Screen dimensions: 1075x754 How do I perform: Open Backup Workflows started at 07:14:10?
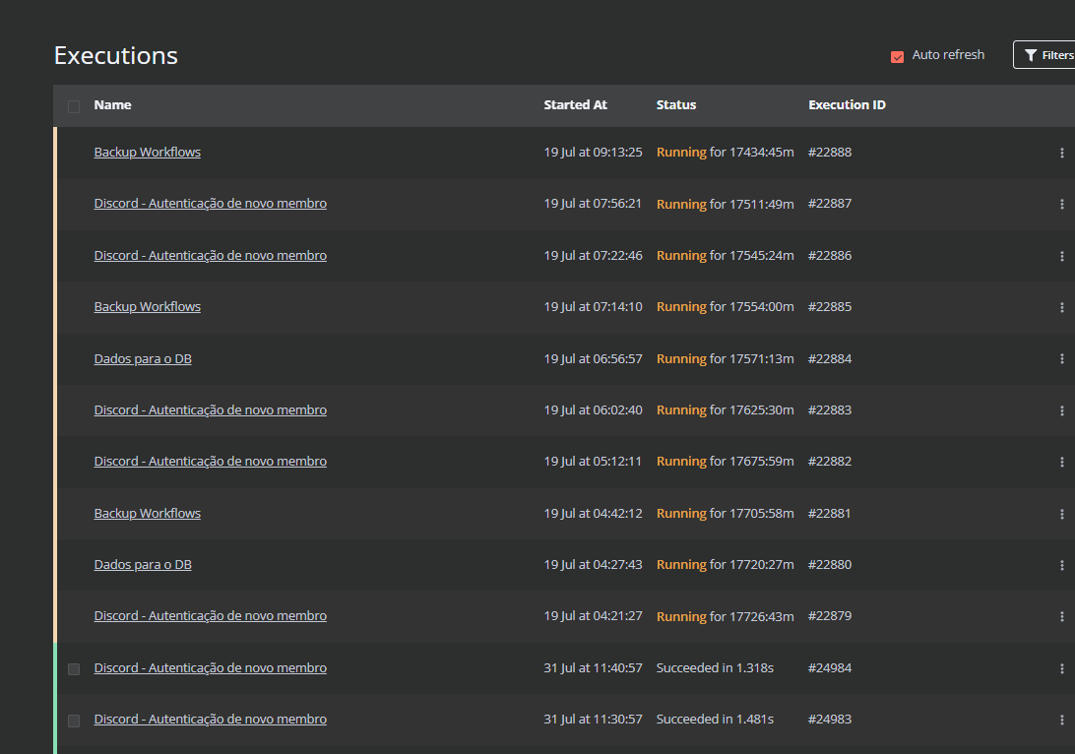148,306
